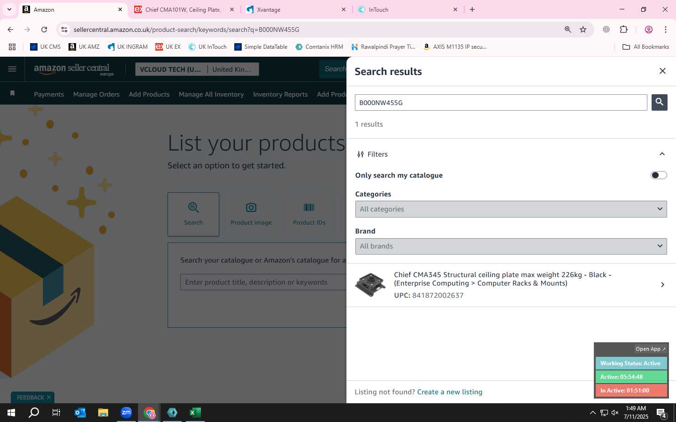Image resolution: width=676 pixels, height=422 pixels.
Task: Open UK AMZ bookmark
Action: 84,47
